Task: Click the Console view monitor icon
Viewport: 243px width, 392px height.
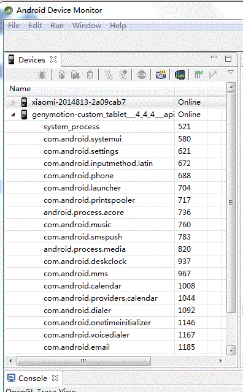Action: tap(11, 378)
